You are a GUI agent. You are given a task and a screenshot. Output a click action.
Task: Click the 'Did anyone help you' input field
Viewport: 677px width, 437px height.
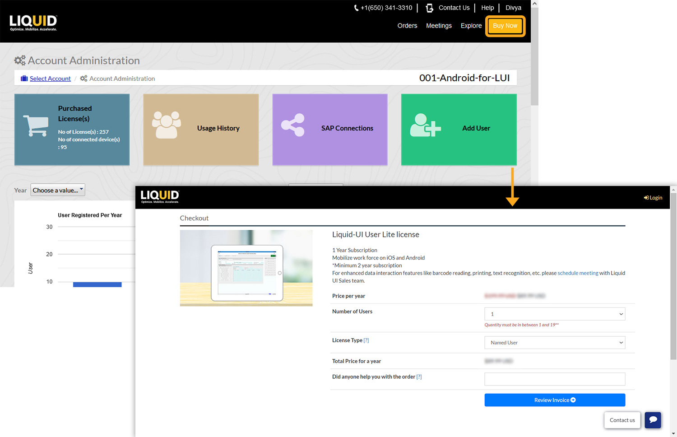(x=555, y=379)
